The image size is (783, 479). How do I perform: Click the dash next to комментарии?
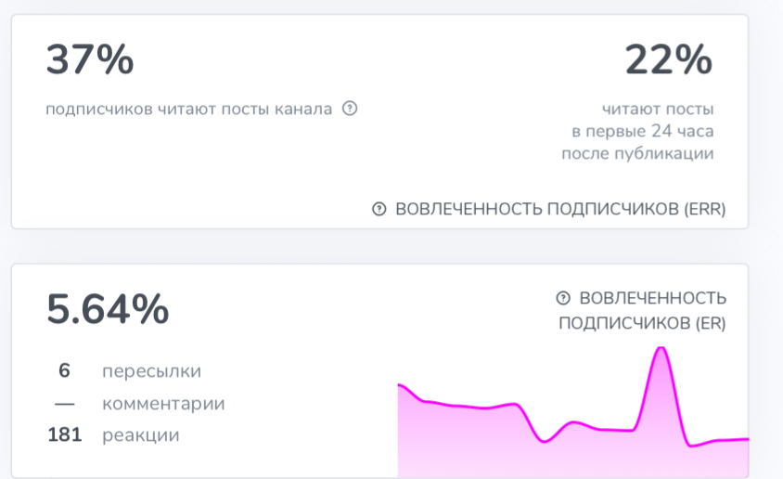point(64,404)
